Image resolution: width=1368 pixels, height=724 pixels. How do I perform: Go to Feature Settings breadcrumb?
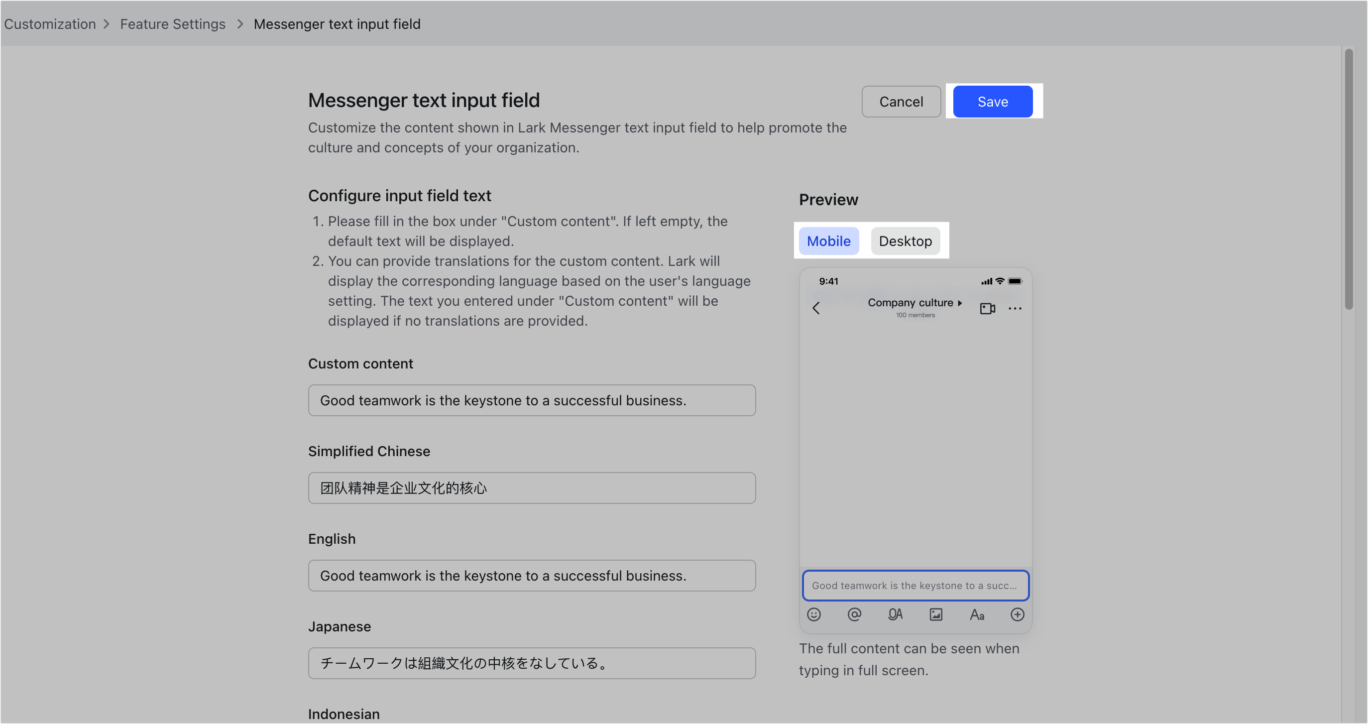(173, 24)
